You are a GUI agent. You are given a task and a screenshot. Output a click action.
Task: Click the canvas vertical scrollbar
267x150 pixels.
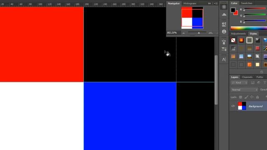[x=216, y=80]
